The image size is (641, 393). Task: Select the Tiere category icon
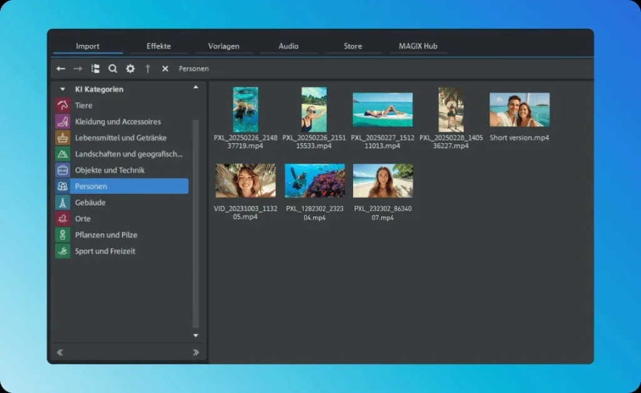62,105
